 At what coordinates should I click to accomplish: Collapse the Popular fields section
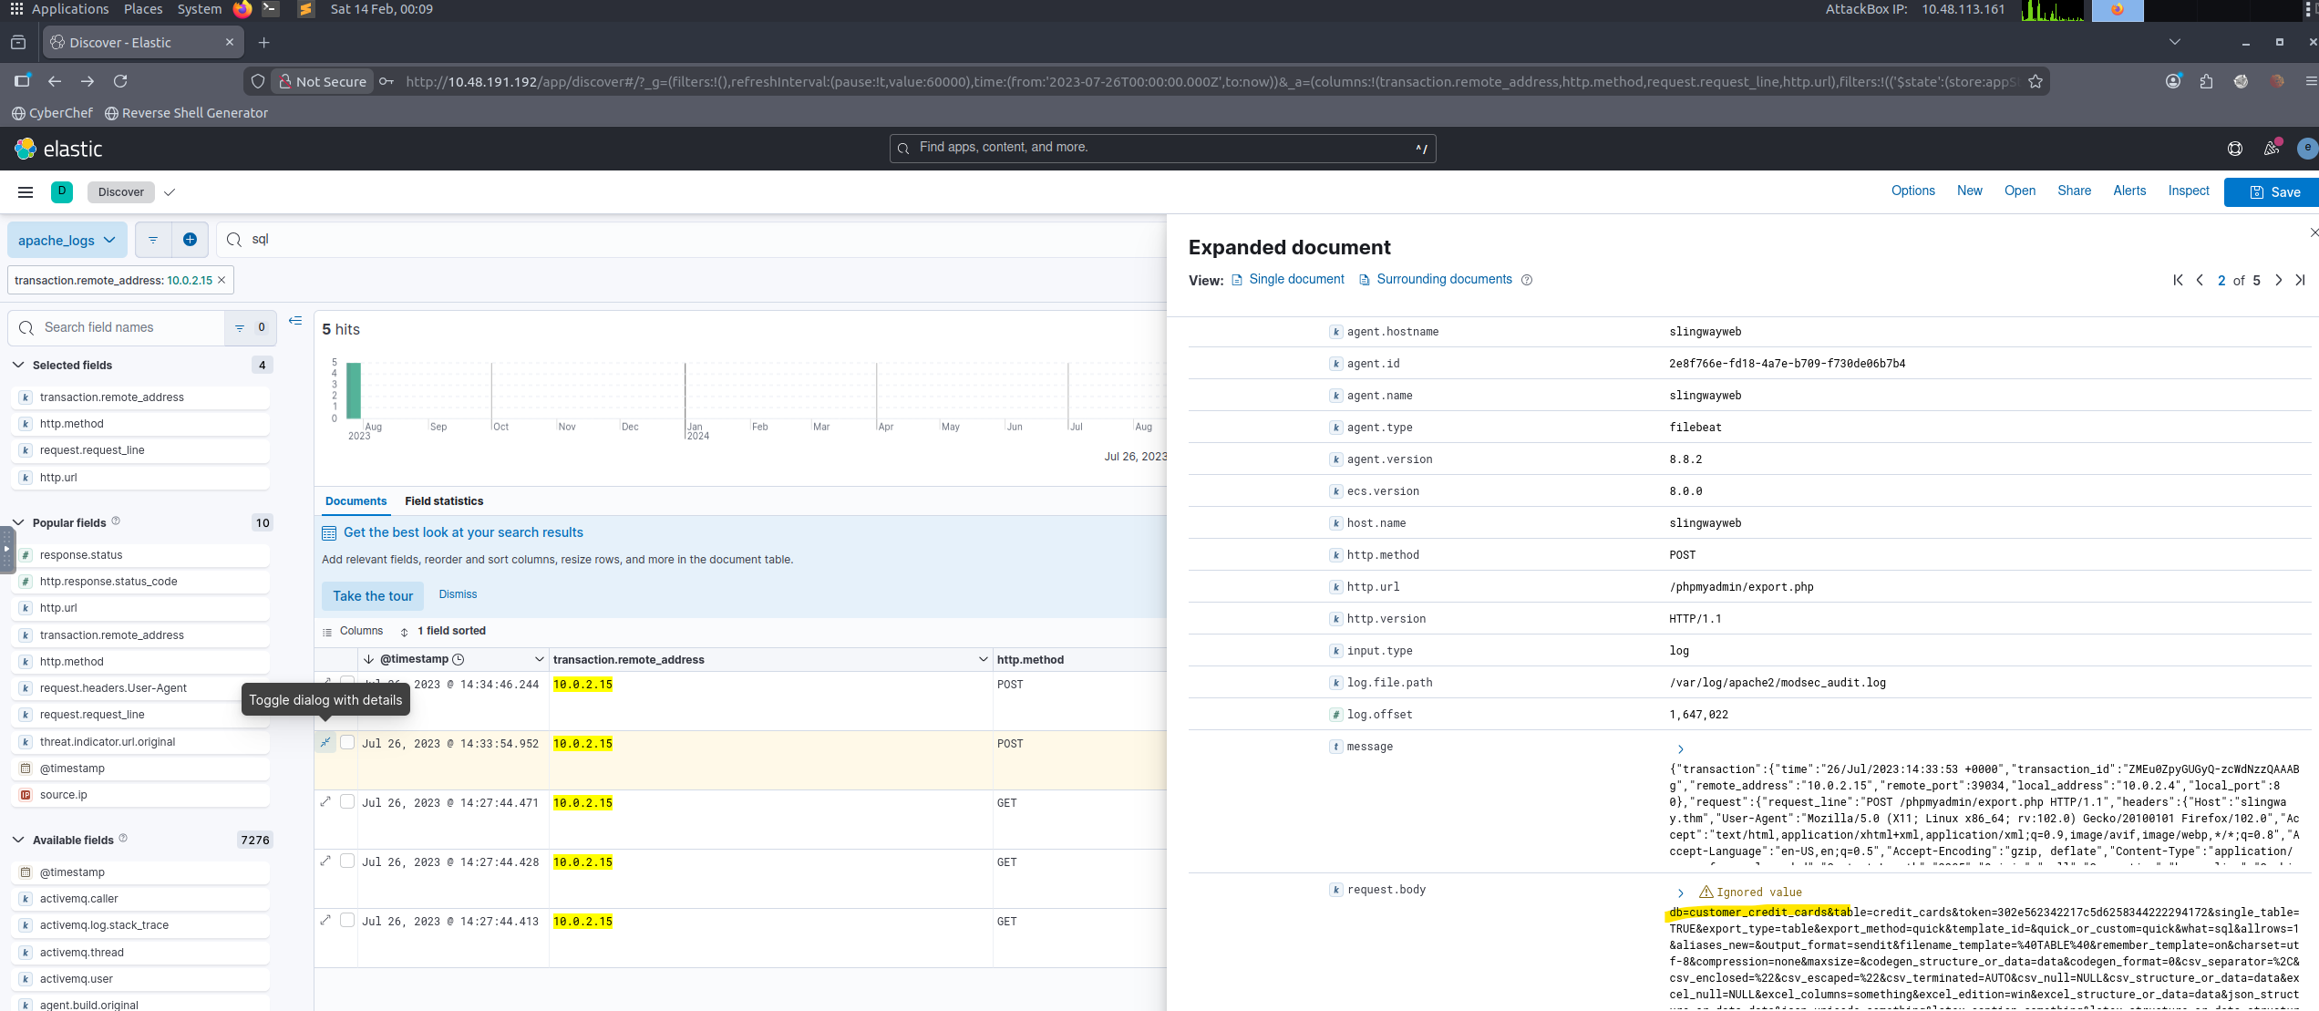click(x=18, y=522)
